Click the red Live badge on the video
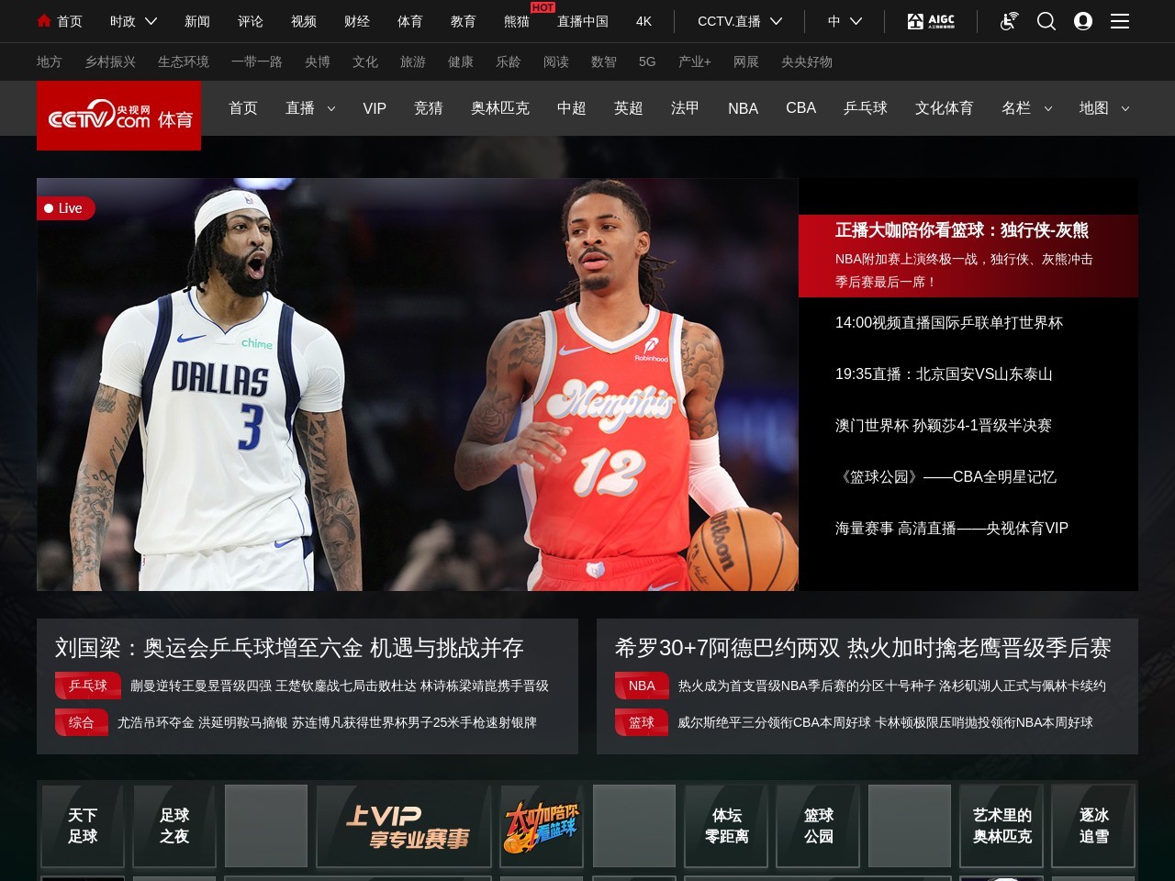The height and width of the screenshot is (881, 1175). tap(65, 208)
